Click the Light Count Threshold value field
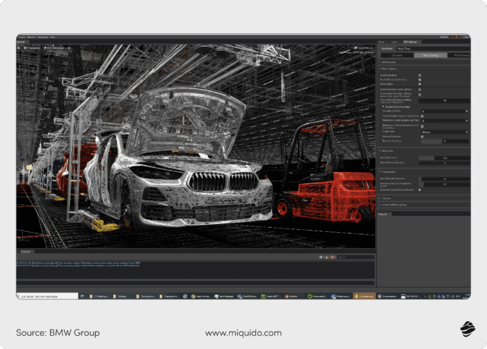The height and width of the screenshot is (349, 487). [x=444, y=101]
